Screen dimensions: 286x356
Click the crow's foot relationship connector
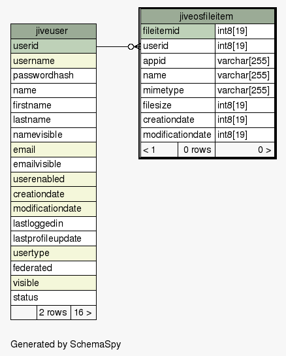point(134,47)
